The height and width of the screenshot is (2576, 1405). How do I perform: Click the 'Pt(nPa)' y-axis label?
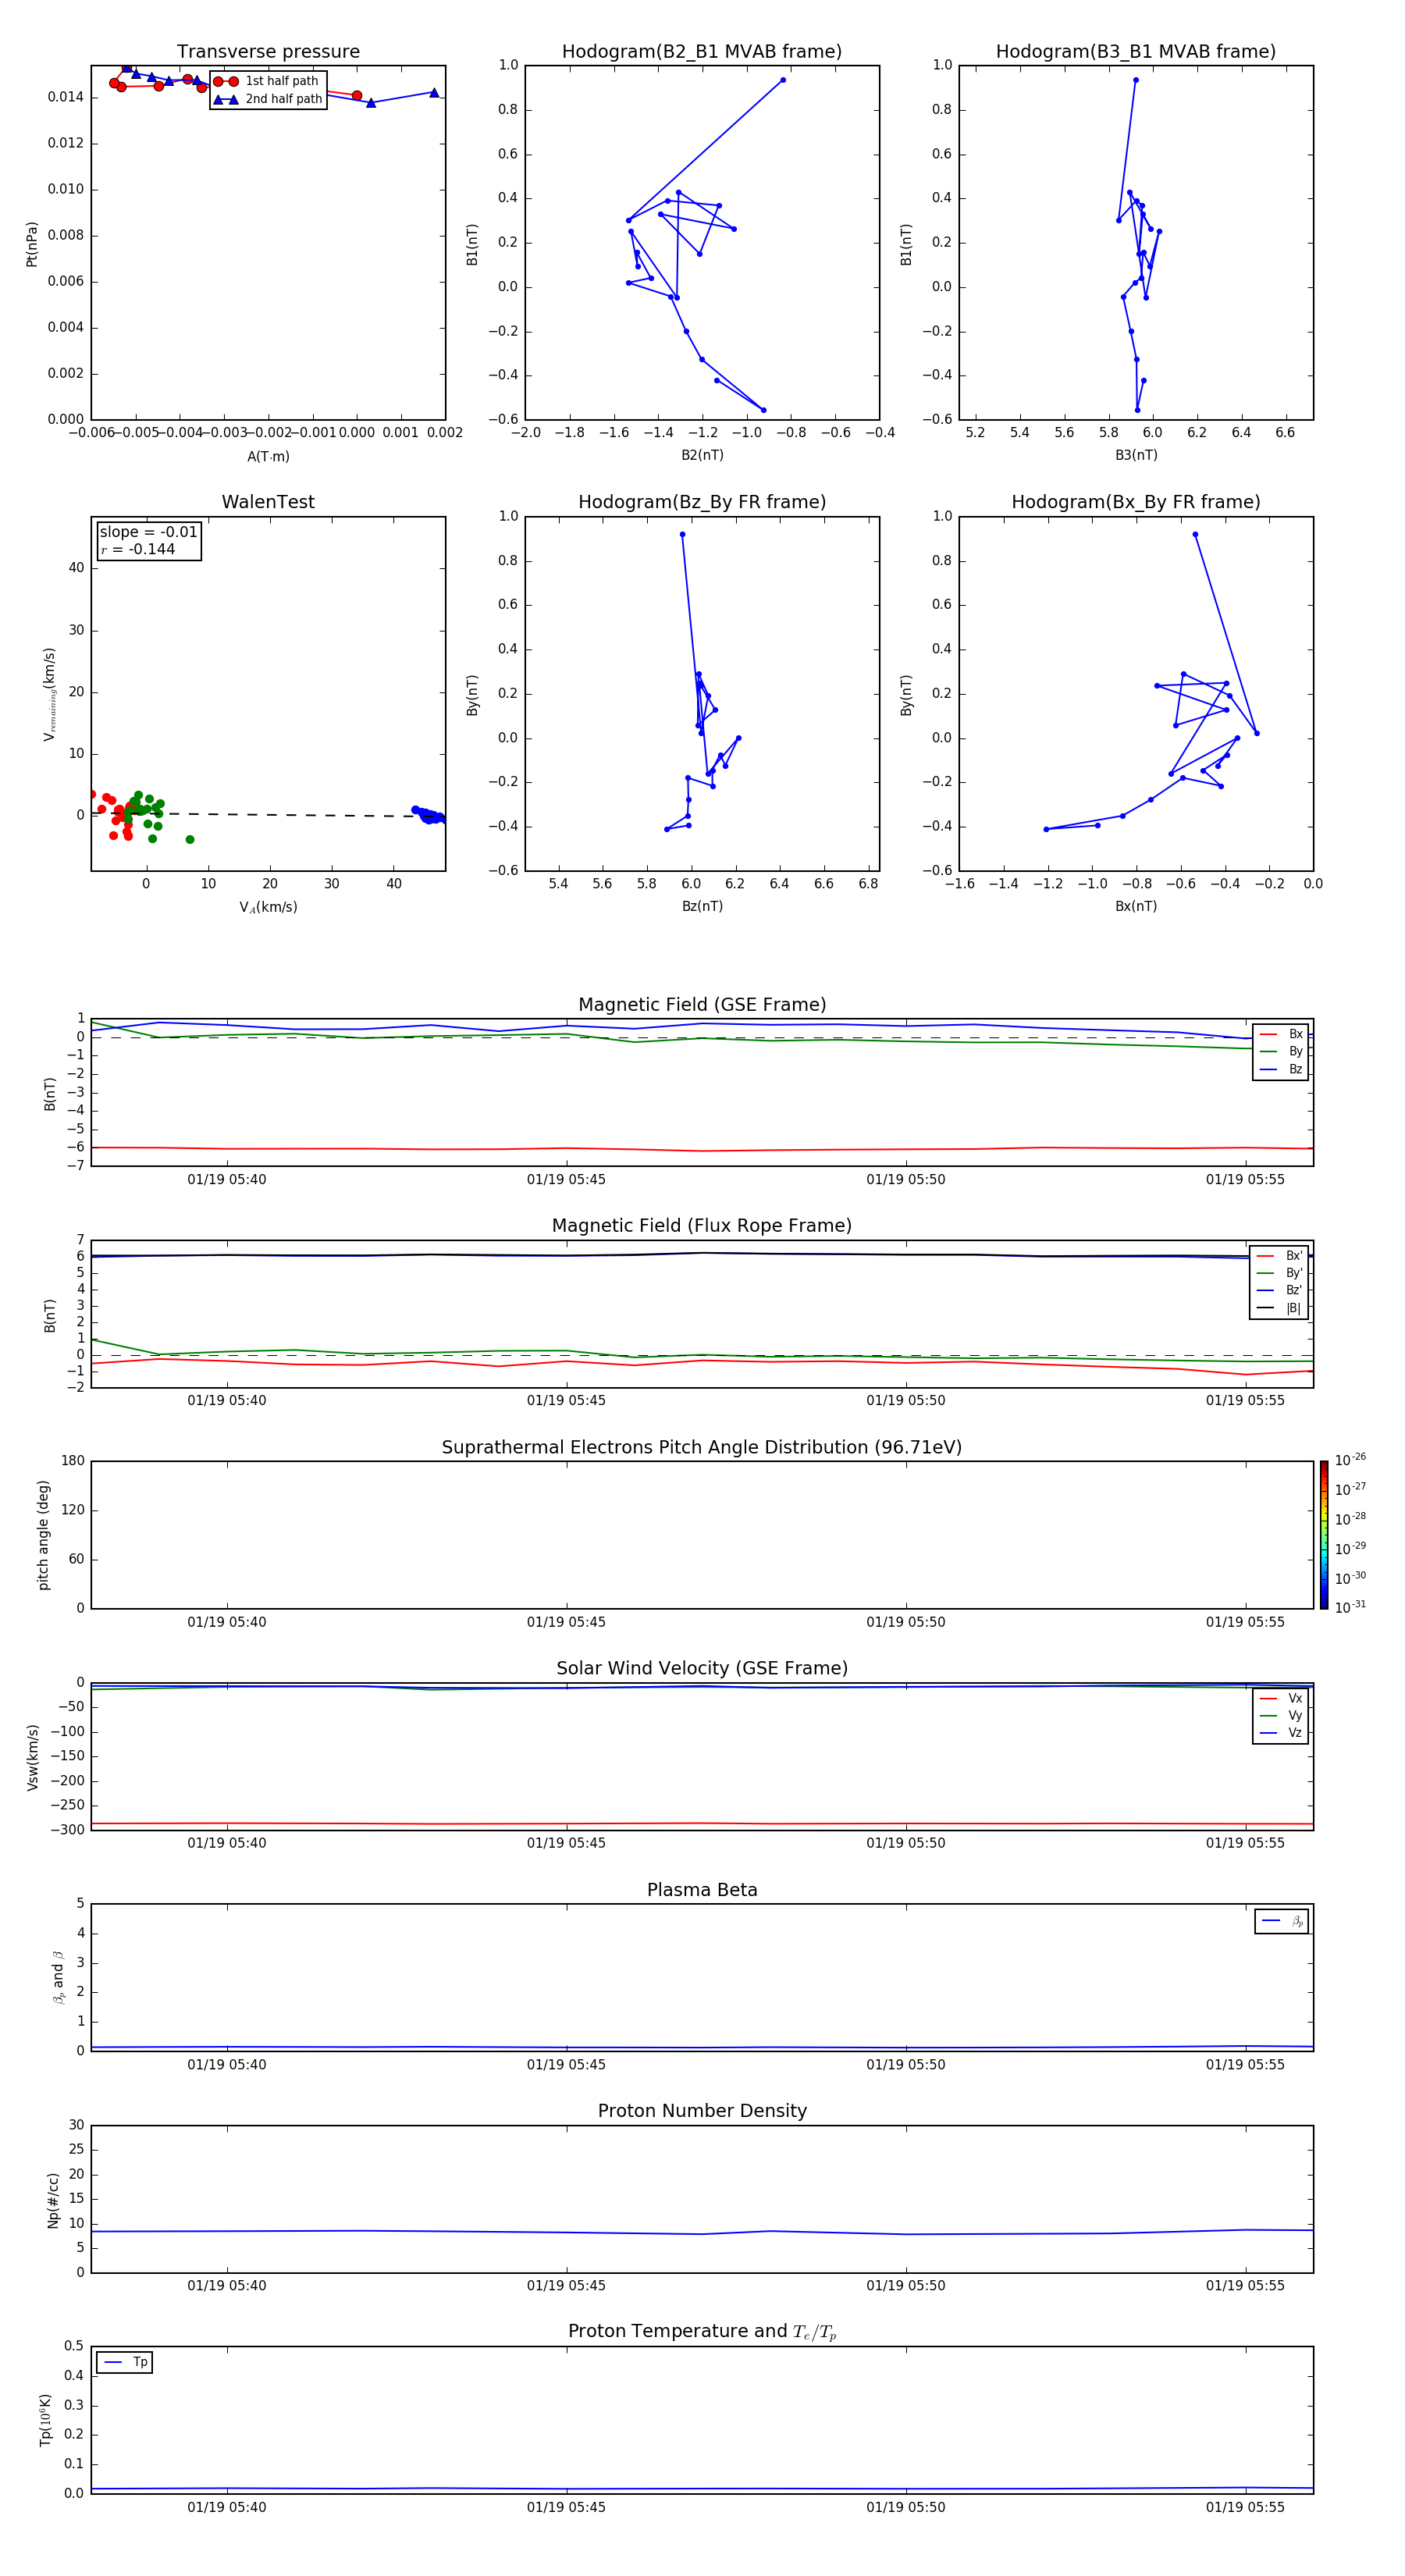point(32,243)
